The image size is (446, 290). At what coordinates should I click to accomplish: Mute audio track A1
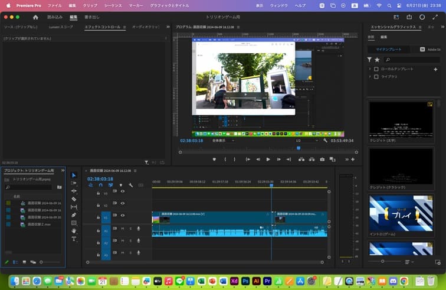[x=123, y=229]
